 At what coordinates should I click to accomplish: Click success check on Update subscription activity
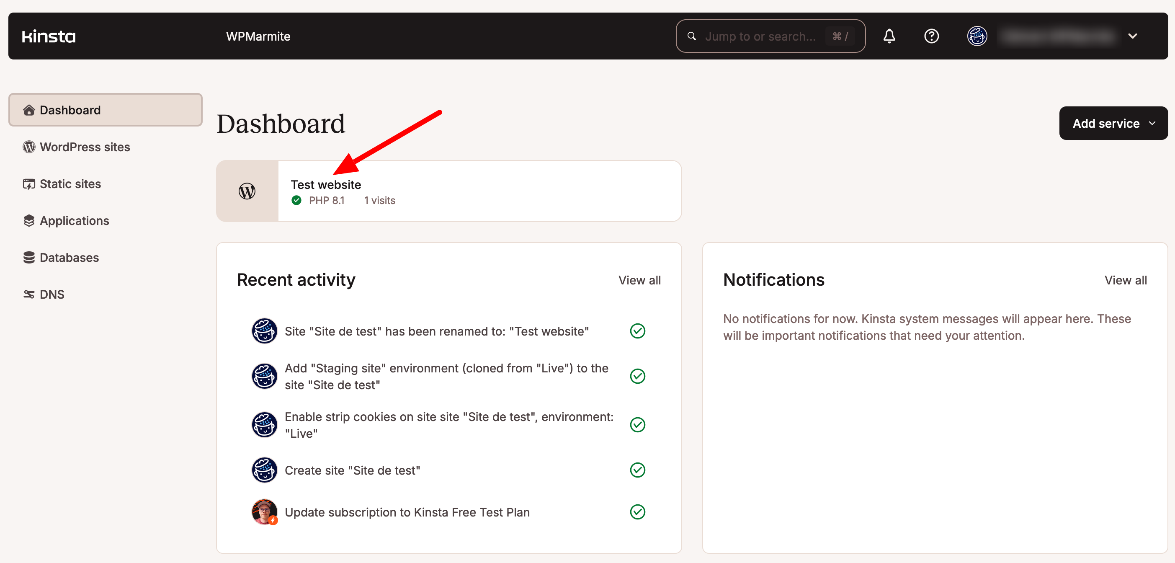(x=637, y=512)
